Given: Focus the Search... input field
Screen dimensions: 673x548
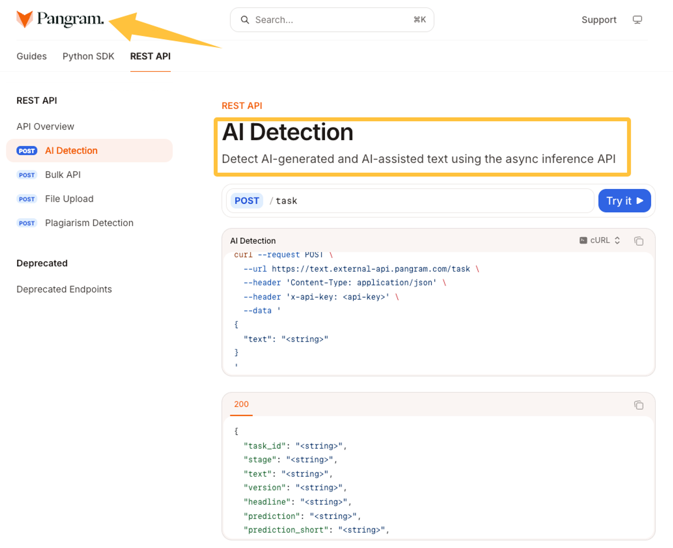Looking at the screenshot, I should (332, 20).
